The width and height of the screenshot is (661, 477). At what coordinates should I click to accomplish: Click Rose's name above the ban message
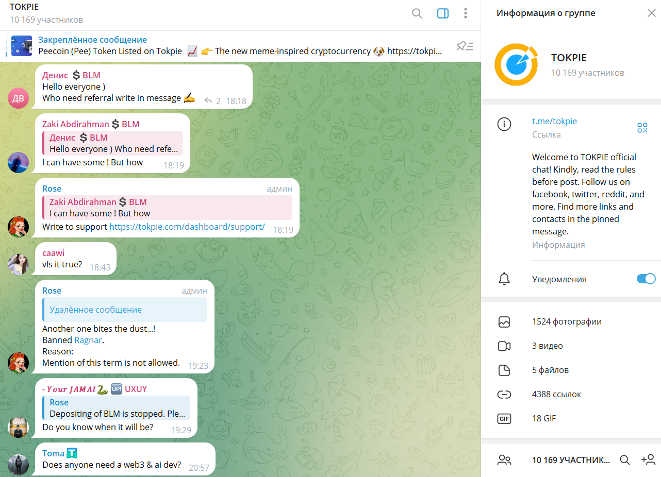point(52,291)
